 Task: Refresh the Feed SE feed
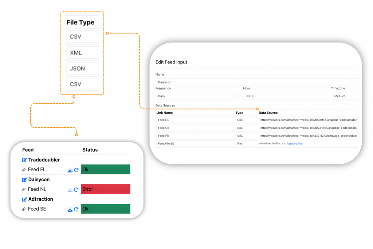[x=76, y=209]
